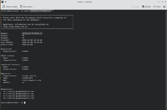167x110 pixels.
Task: Open the window menu from Konsole app icon
Action: [2, 2]
